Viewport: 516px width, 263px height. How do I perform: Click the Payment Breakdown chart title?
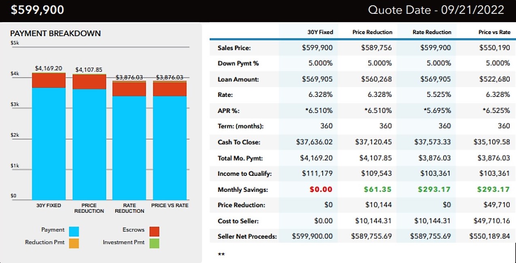(55, 34)
